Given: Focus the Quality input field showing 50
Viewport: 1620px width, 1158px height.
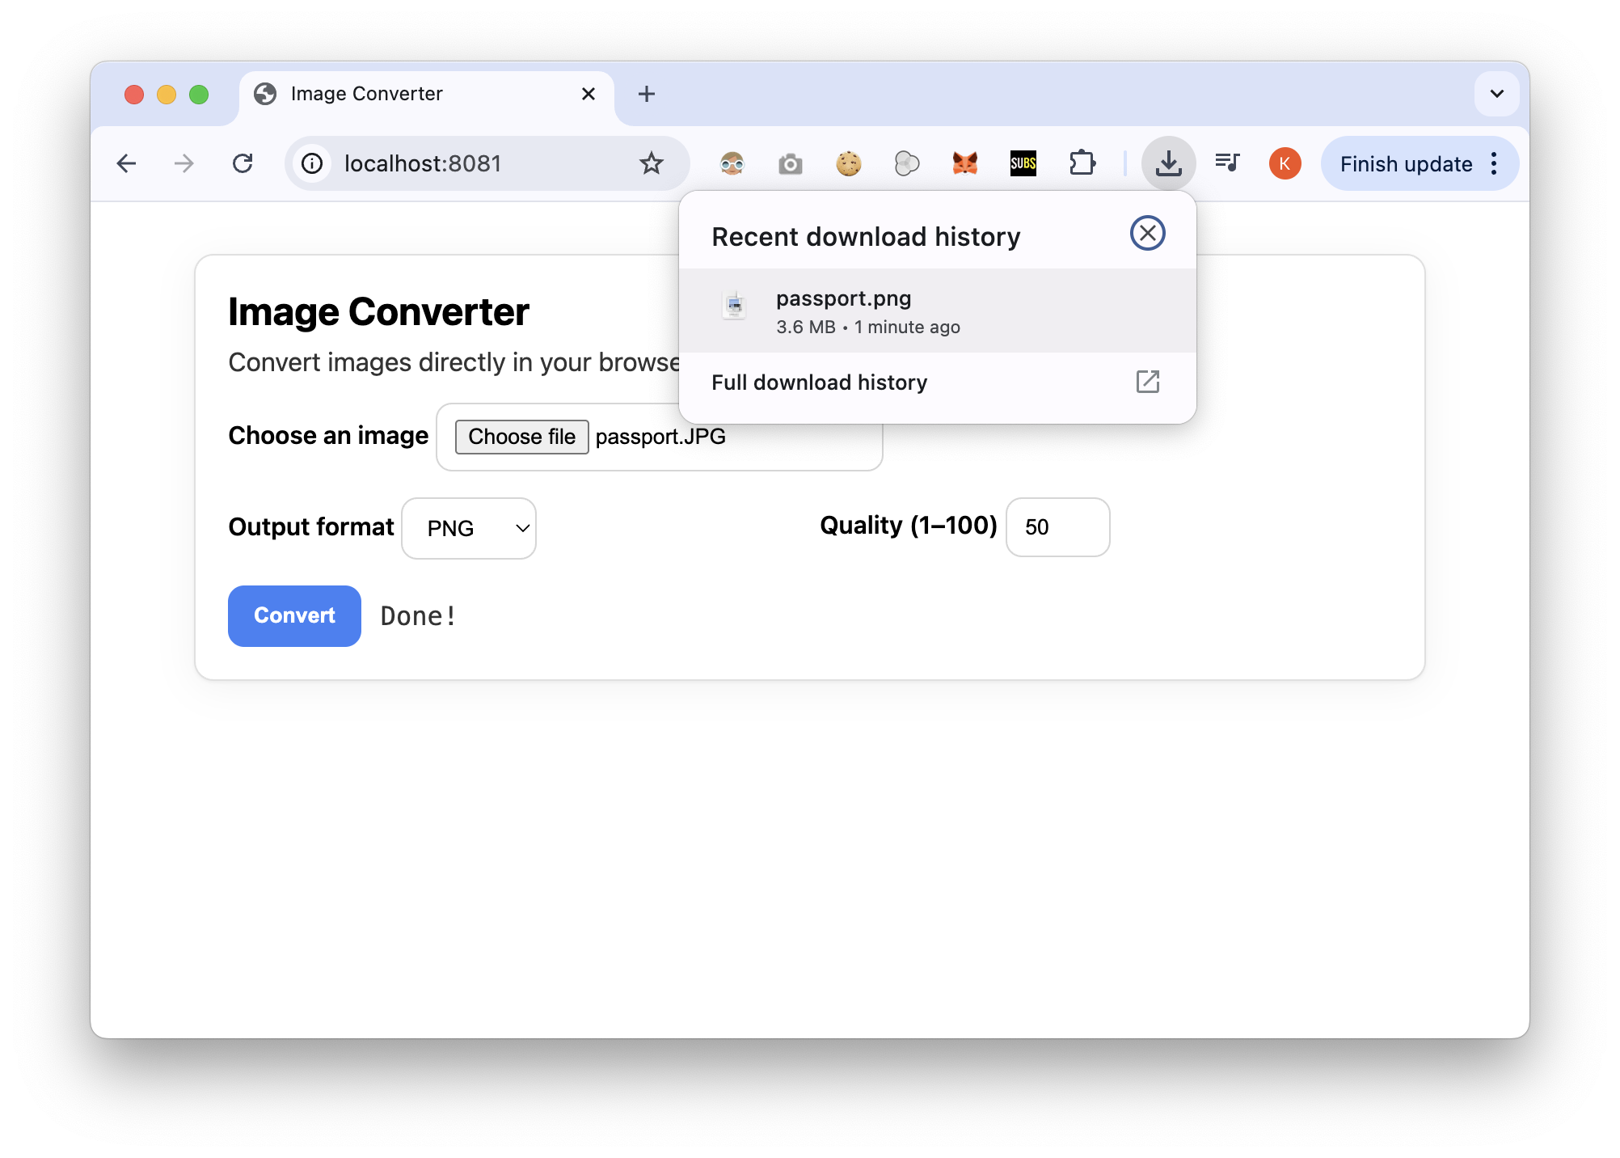Looking at the screenshot, I should click(1057, 527).
